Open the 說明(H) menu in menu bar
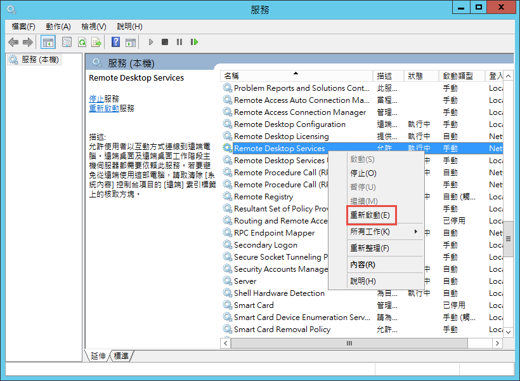520x381 pixels. click(x=129, y=27)
